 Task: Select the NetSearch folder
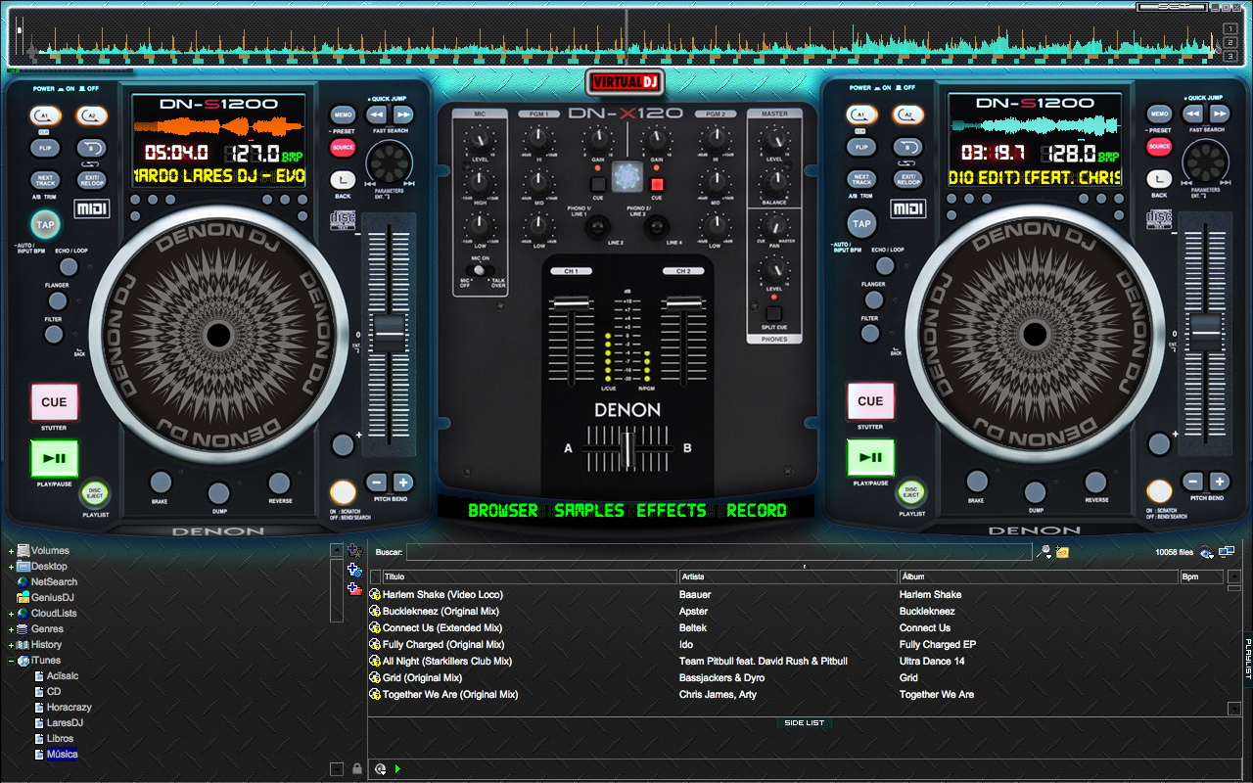click(x=54, y=582)
